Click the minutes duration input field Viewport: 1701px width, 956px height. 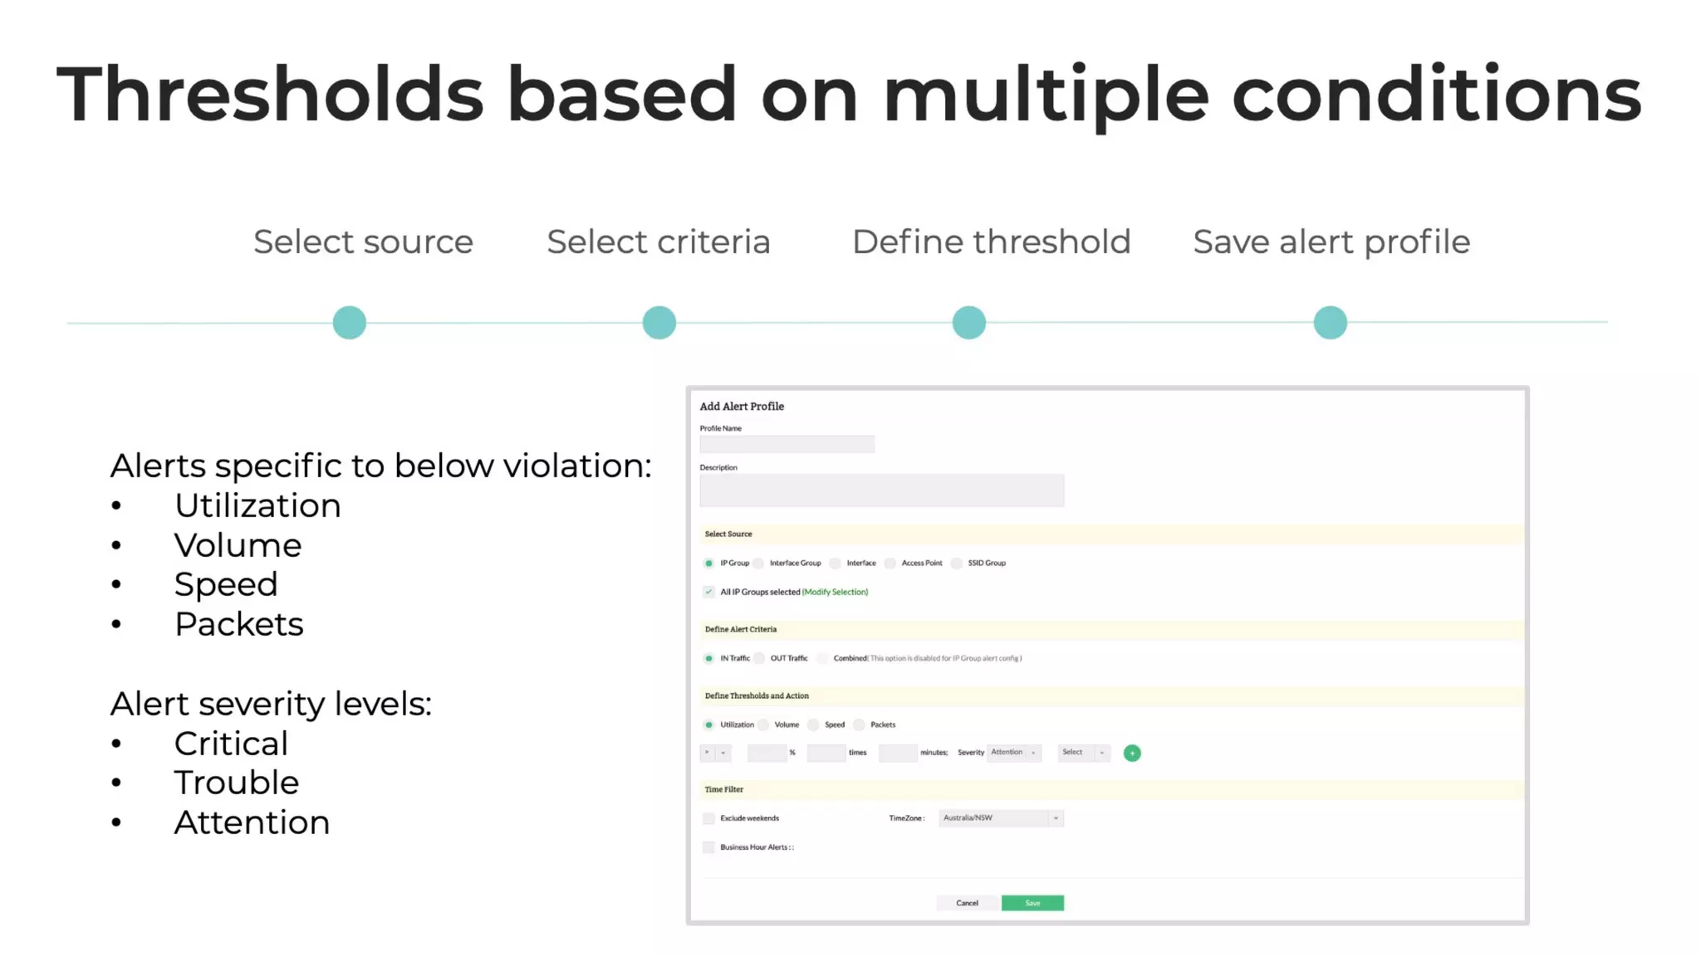pyautogui.click(x=898, y=753)
